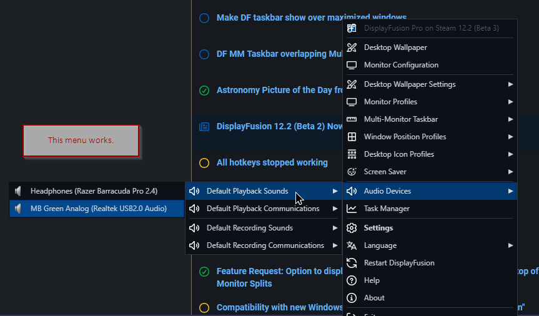Viewport: 539px width, 316px height.
Task: Click speaker icon next to Headphones device
Action: [x=18, y=191]
